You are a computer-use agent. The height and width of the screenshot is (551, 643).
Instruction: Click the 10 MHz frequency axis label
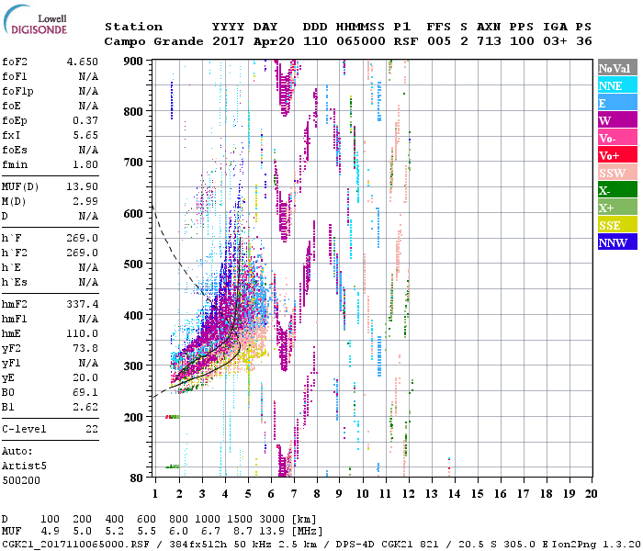pyautogui.click(x=363, y=494)
